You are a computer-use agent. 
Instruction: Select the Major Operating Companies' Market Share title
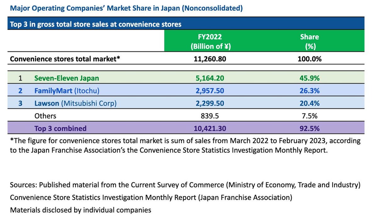(126, 8)
